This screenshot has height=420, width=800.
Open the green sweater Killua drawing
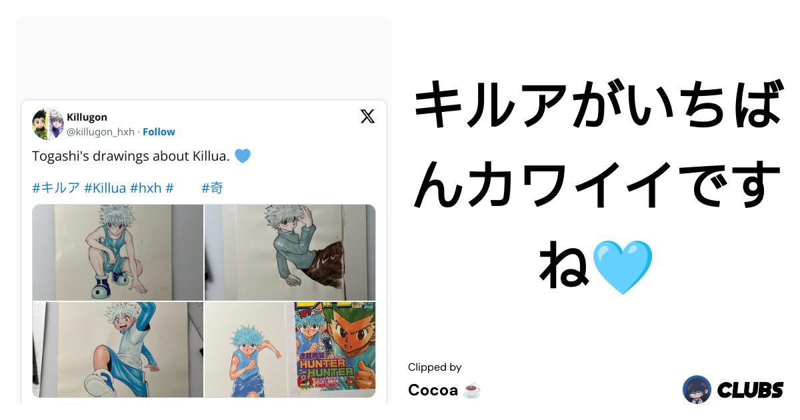(x=290, y=253)
